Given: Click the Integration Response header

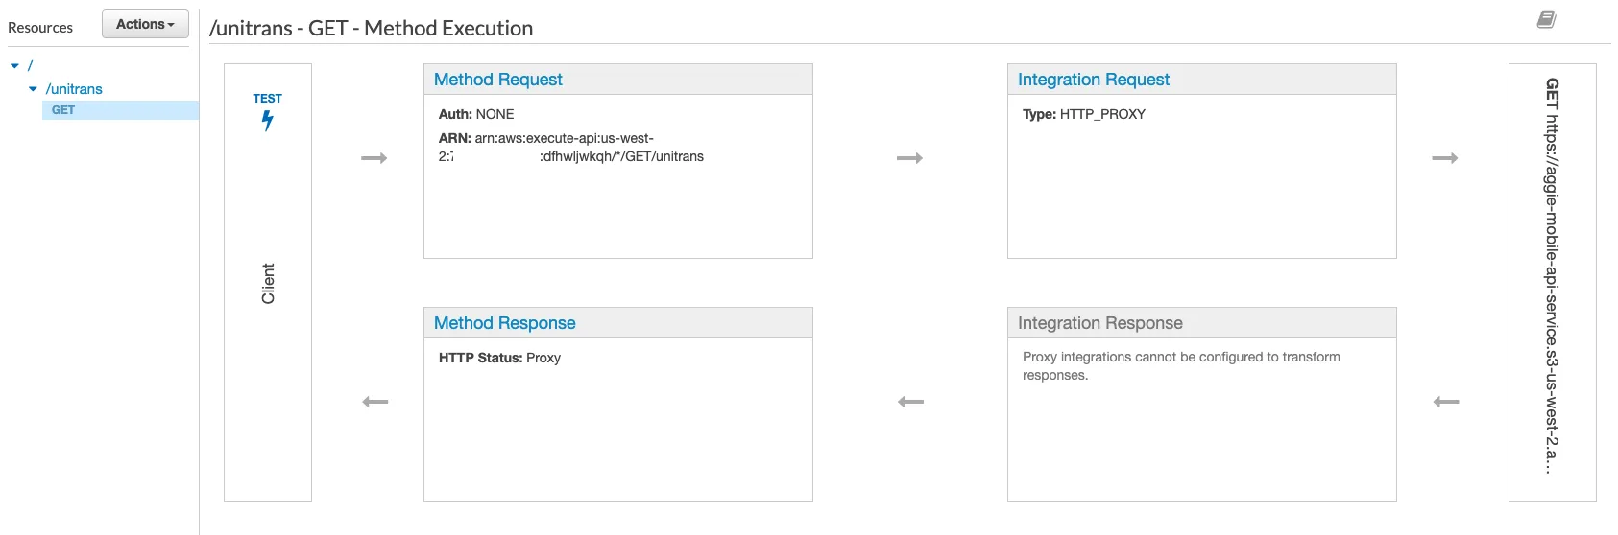Looking at the screenshot, I should tap(1099, 323).
